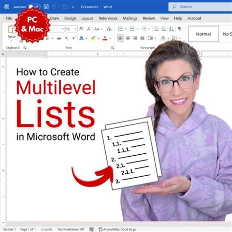
Task: Click the Multilevel List icon
Action: coord(143,29)
